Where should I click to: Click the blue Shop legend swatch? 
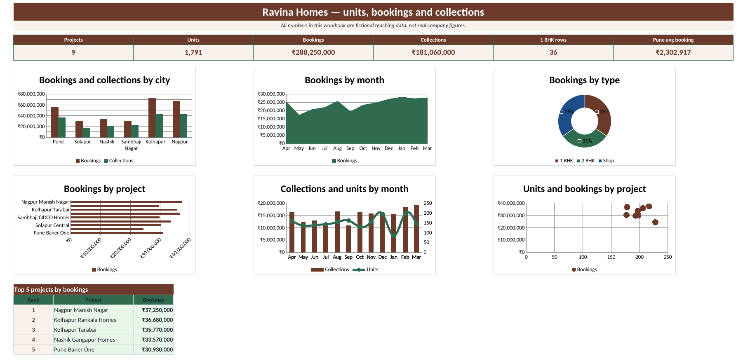pyautogui.click(x=600, y=161)
